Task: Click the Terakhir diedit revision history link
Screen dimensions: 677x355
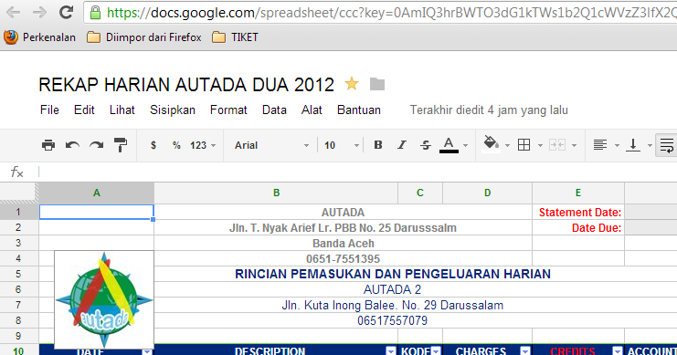Action: (x=489, y=110)
